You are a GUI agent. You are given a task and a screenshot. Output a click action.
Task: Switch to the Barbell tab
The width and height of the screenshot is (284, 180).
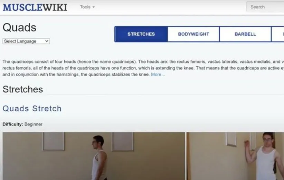tap(245, 34)
